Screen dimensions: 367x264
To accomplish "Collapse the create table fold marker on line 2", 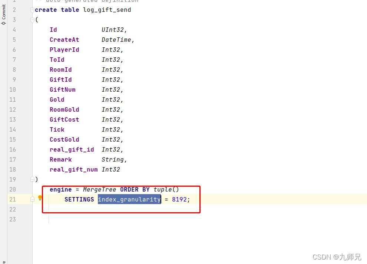I will point(32,10).
